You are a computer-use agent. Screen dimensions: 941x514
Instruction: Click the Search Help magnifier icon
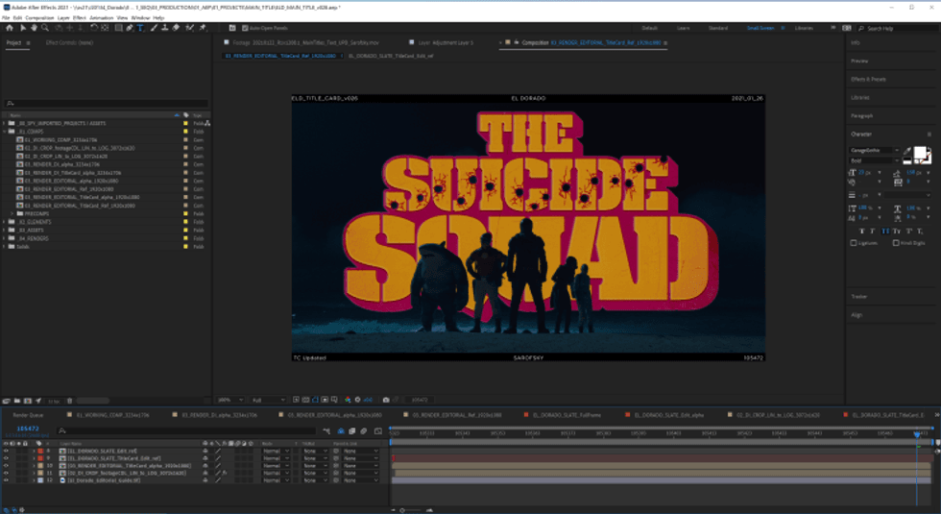point(861,28)
